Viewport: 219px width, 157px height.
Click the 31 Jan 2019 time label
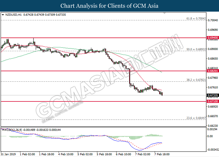click(8, 154)
